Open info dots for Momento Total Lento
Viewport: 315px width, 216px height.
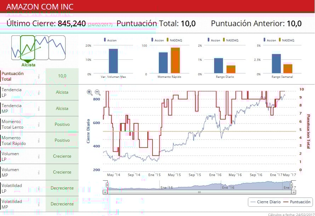pyautogui.click(x=39, y=124)
